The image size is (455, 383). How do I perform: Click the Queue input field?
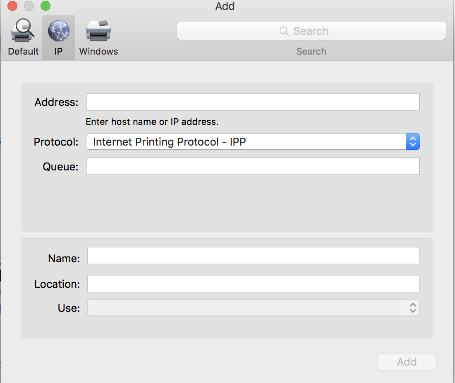click(x=252, y=166)
